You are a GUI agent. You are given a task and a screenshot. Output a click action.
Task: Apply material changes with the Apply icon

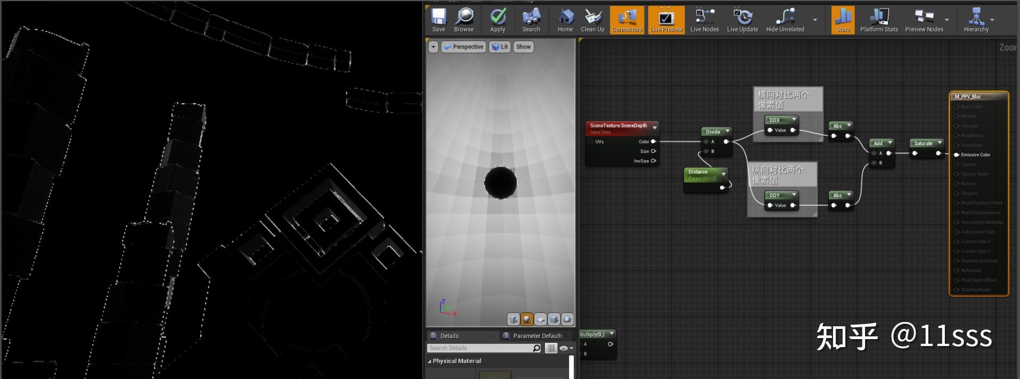497,20
